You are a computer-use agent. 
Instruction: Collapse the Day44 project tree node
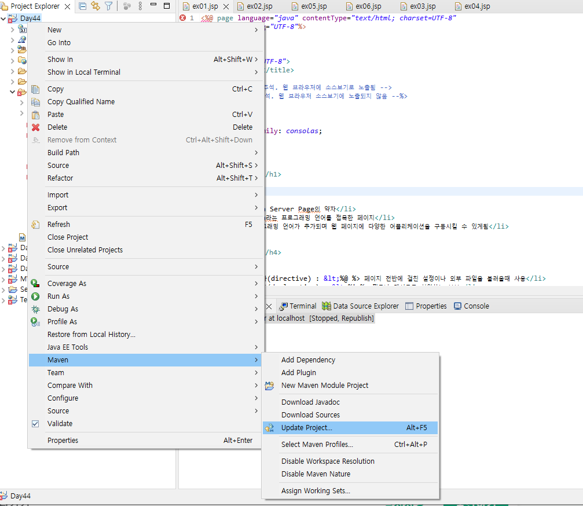(3, 18)
